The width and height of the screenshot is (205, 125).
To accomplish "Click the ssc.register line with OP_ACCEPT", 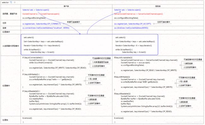I will pyautogui.click(x=132, y=24).
